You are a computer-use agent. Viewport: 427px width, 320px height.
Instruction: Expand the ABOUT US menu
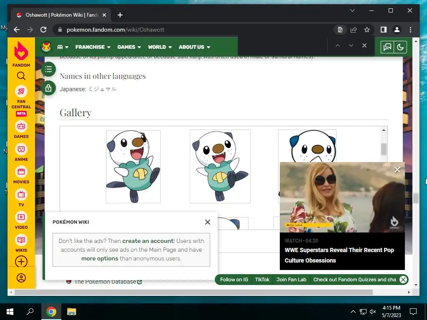(x=194, y=47)
